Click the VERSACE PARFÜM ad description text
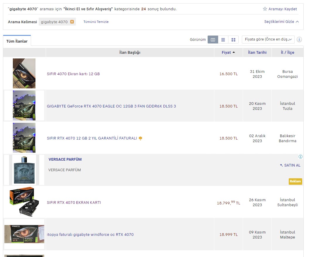Image resolution: width=311 pixels, height=257 pixels. (65, 170)
